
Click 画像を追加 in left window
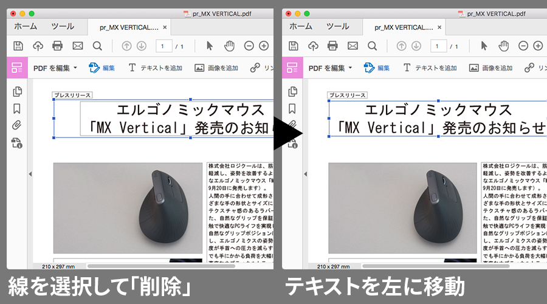tap(216, 67)
